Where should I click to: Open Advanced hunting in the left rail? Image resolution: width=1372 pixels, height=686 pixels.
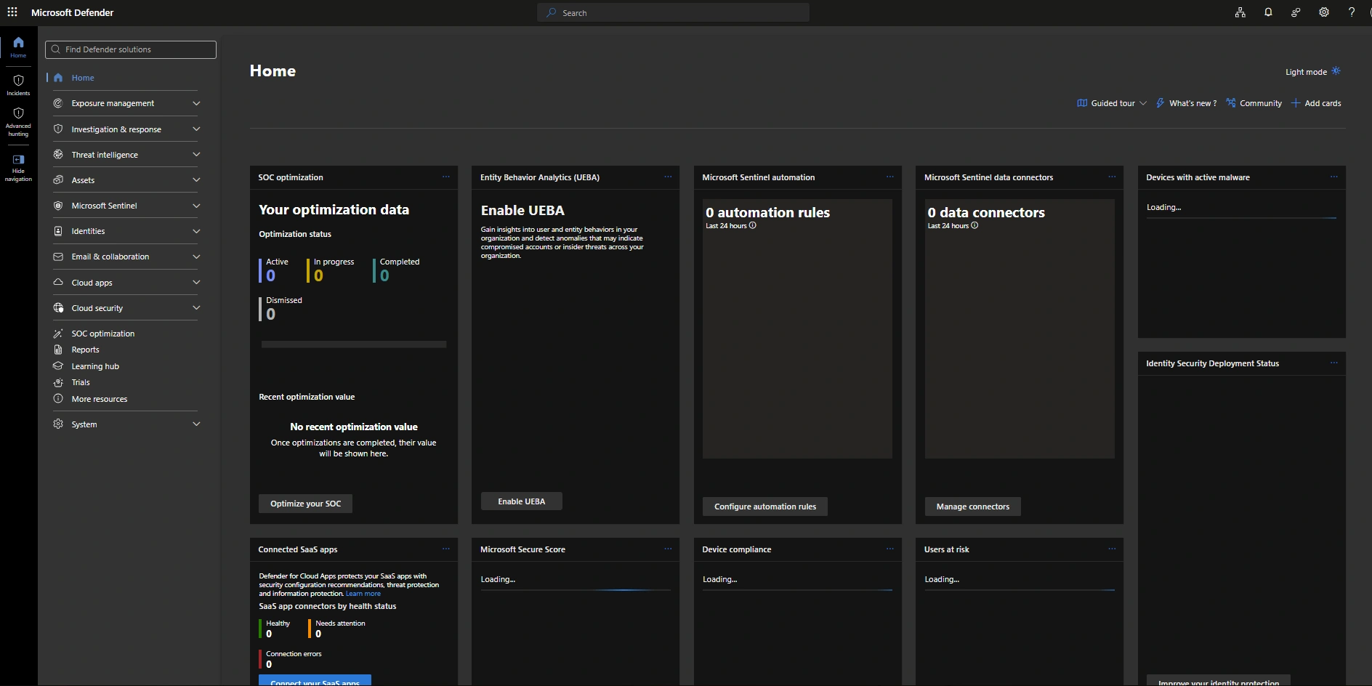coord(18,122)
